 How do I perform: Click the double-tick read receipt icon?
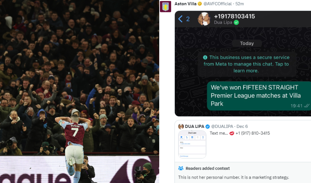tap(307, 106)
